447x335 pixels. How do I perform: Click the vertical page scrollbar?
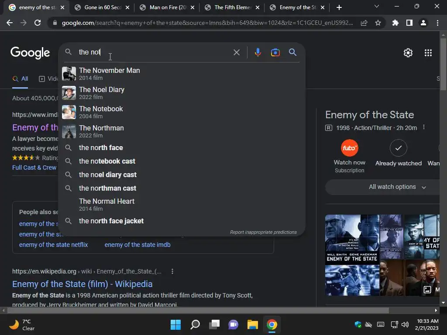(x=443, y=64)
